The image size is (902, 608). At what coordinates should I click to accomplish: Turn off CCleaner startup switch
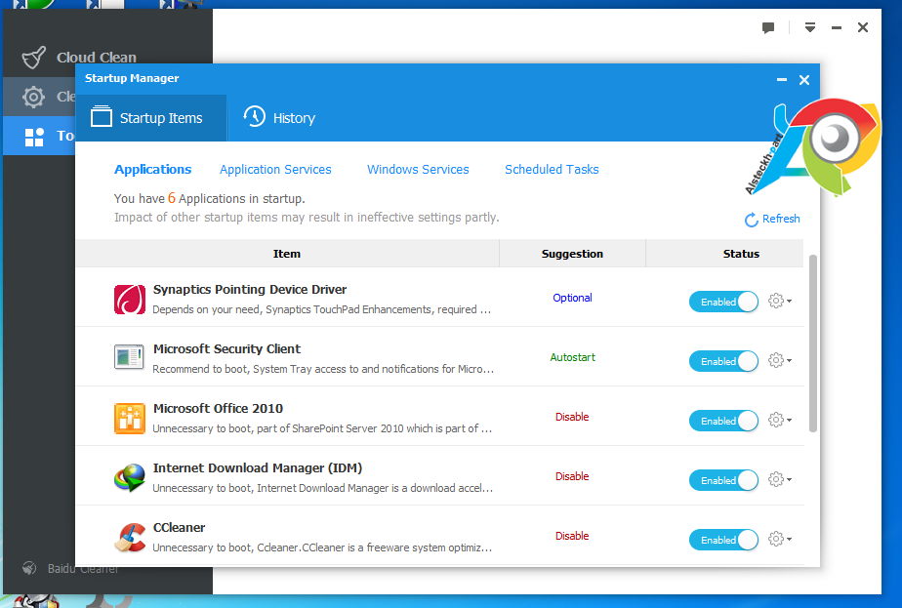(x=723, y=540)
